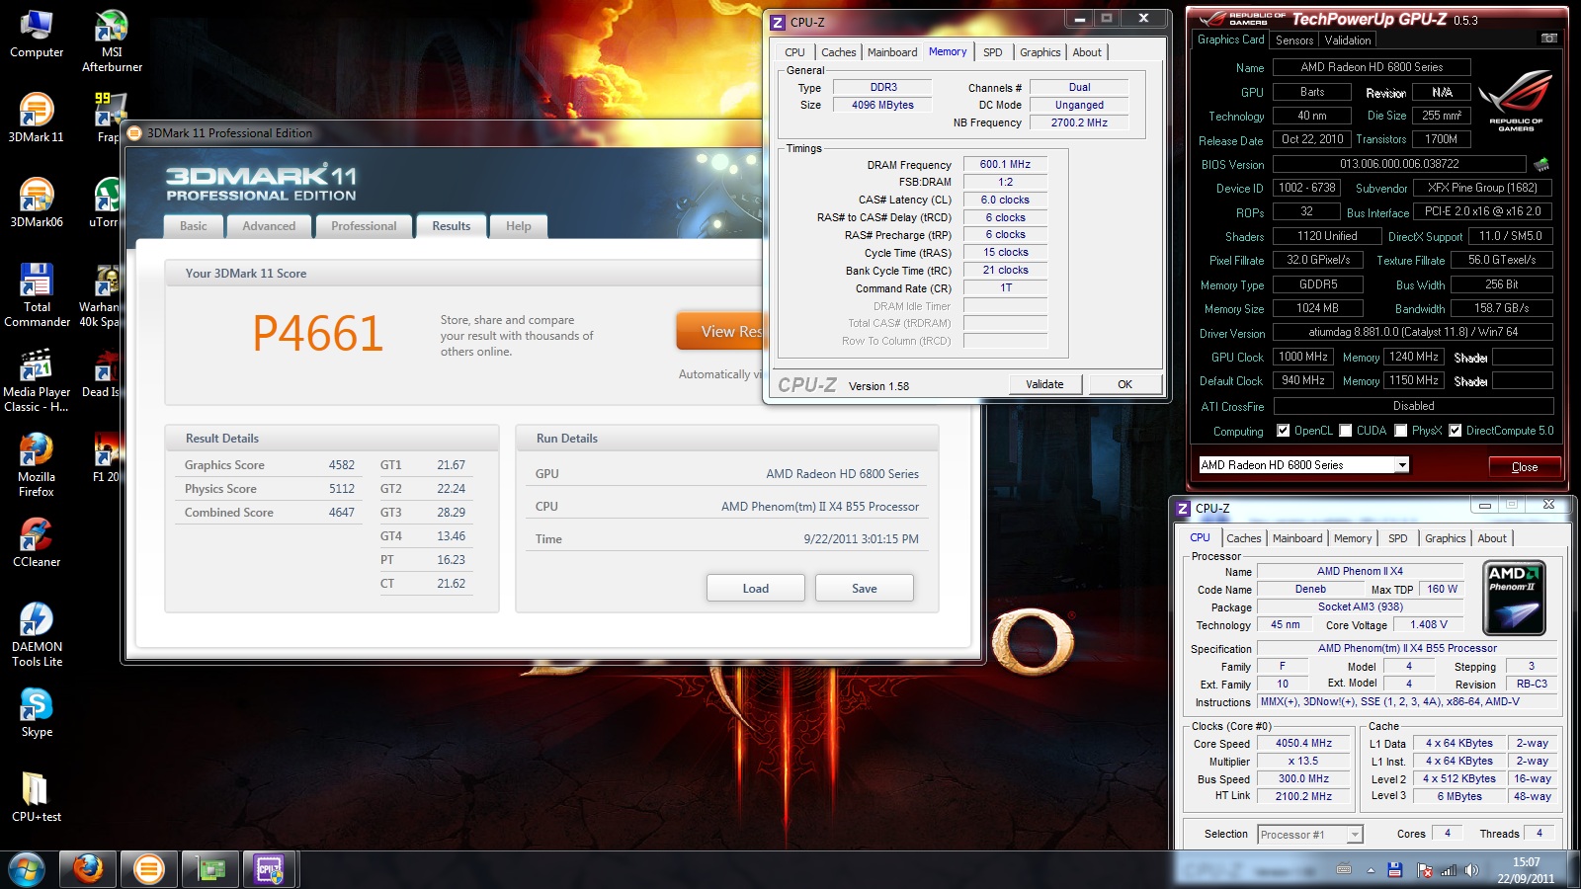
Task: Click the Core Voltage 1.408 V value
Action: click(x=1429, y=625)
